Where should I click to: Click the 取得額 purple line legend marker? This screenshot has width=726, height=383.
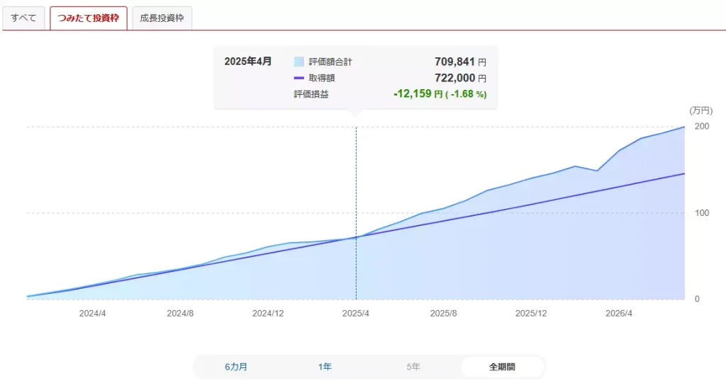pos(299,78)
